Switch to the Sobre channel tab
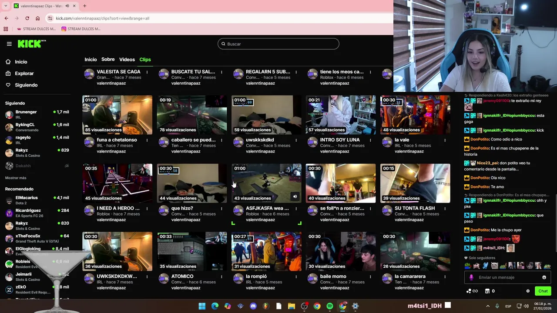This screenshot has height=313, width=557. tap(108, 60)
